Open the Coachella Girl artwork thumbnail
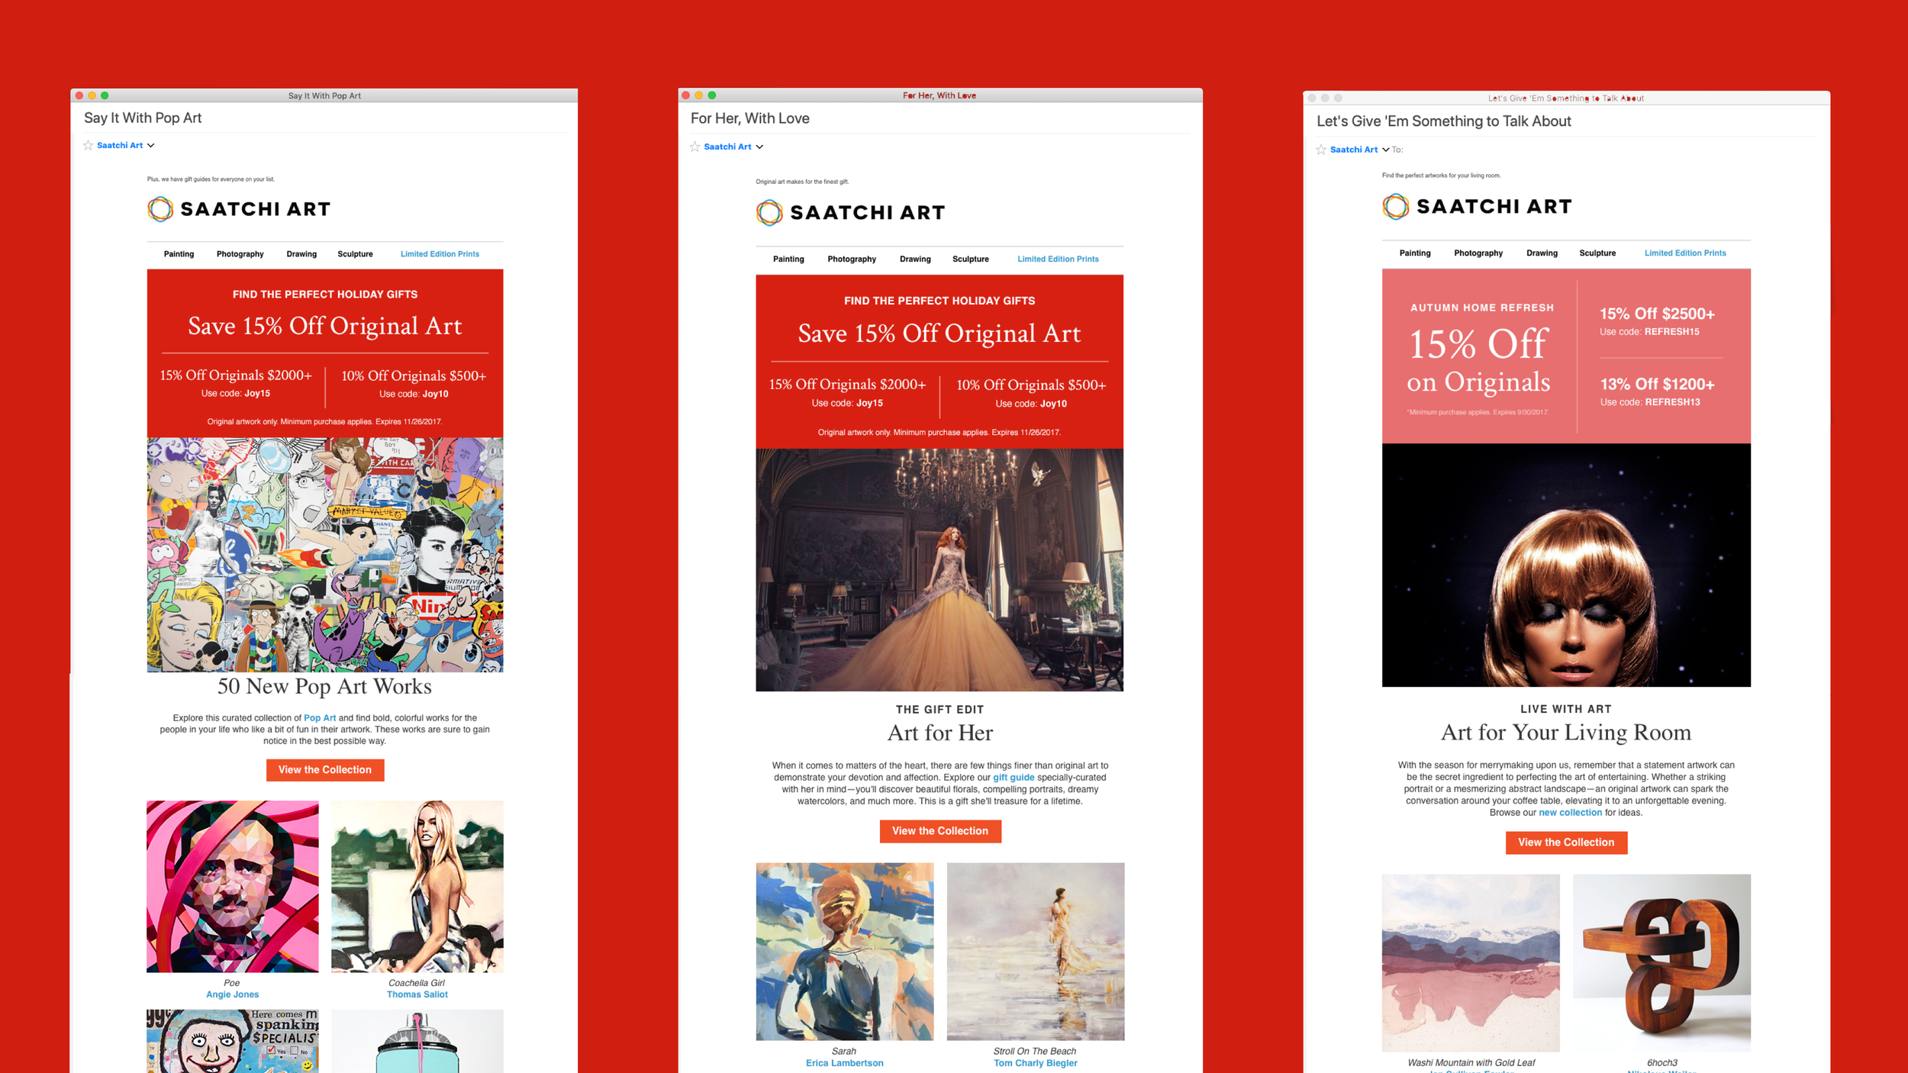 pyautogui.click(x=417, y=887)
